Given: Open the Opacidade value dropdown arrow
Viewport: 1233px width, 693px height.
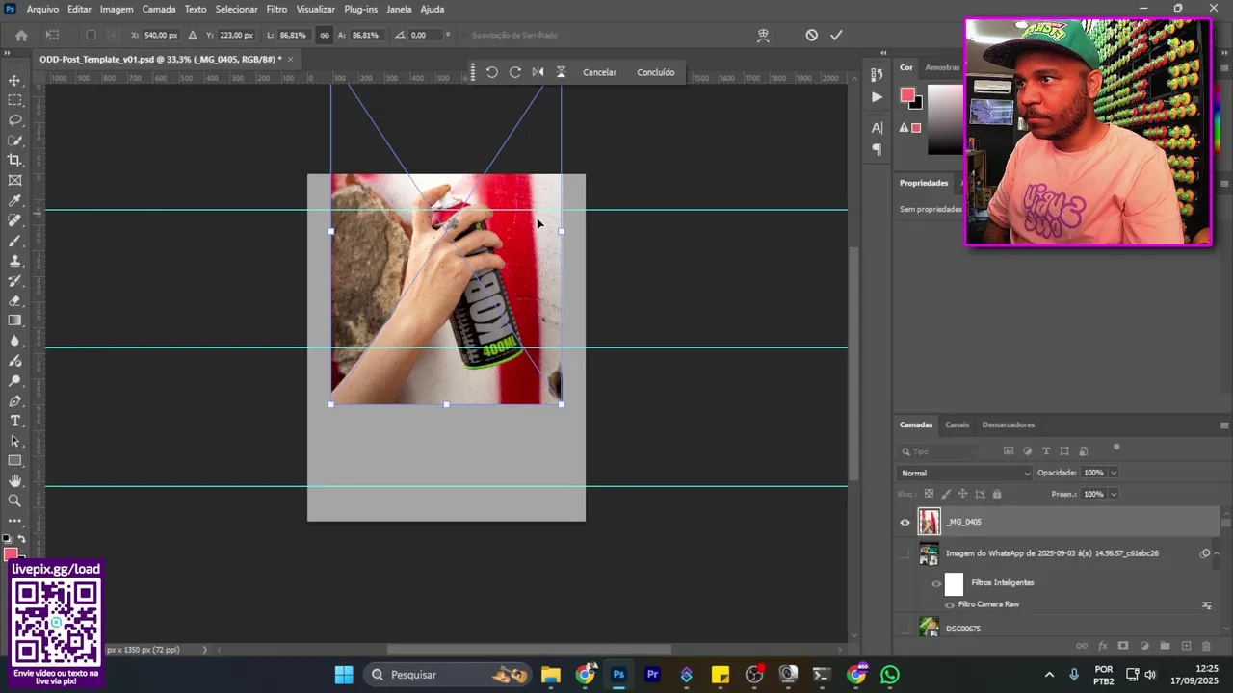Looking at the screenshot, I should (x=1114, y=473).
